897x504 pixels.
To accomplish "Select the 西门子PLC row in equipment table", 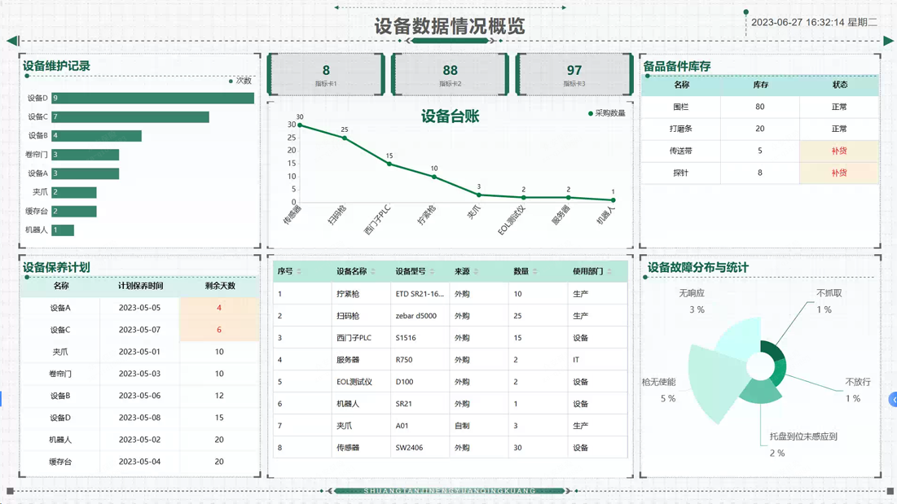I will (x=450, y=338).
